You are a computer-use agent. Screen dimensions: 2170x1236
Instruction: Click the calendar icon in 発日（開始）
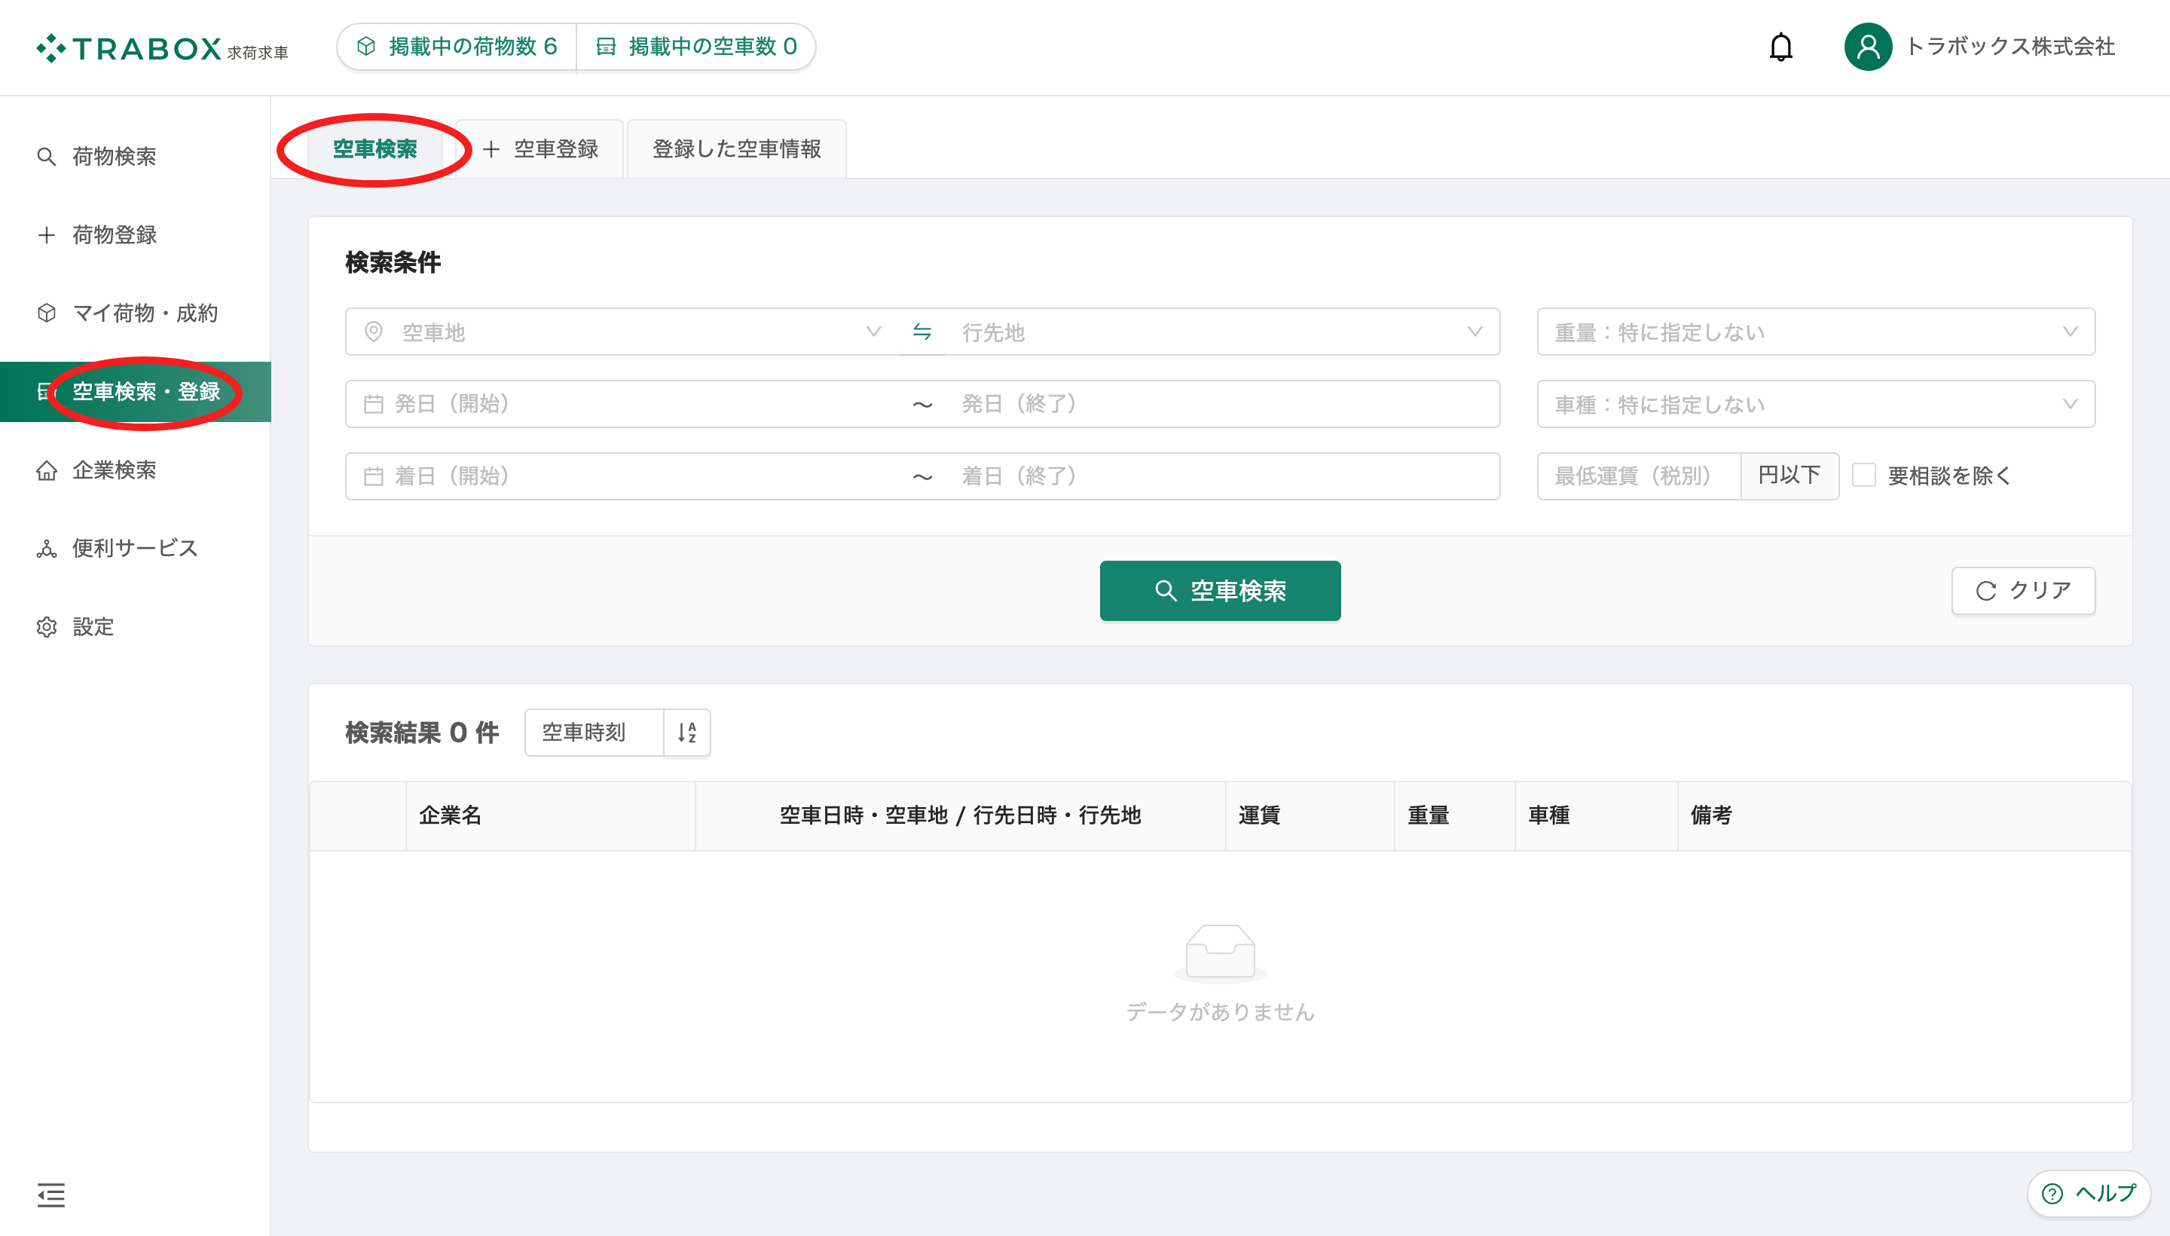[374, 404]
